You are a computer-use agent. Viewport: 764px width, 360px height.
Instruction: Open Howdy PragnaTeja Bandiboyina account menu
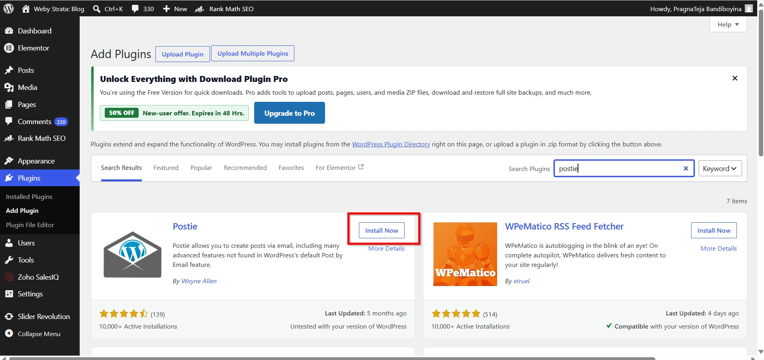tap(701, 9)
